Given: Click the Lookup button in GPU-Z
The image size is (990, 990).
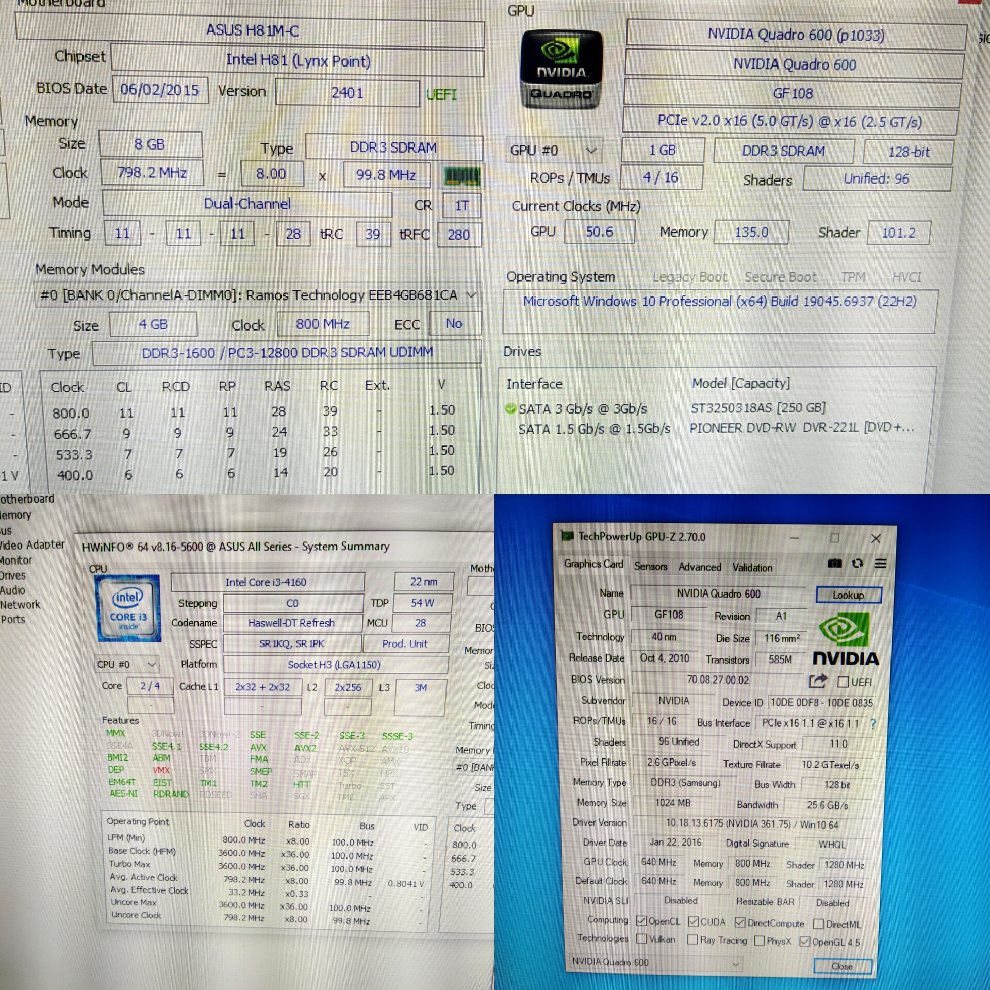Looking at the screenshot, I should tap(848, 595).
